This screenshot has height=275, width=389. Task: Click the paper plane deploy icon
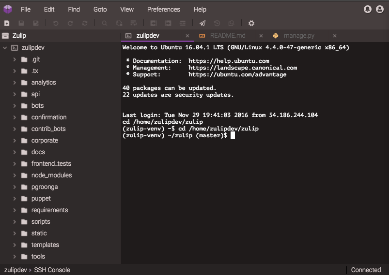[202, 23]
